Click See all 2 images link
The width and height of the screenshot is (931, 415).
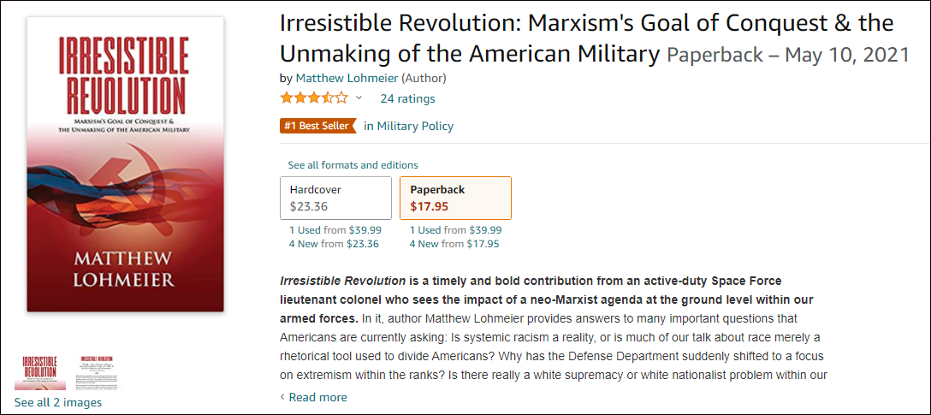point(58,402)
